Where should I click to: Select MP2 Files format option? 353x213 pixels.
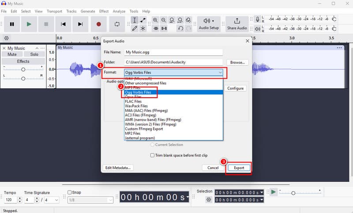tap(174, 133)
